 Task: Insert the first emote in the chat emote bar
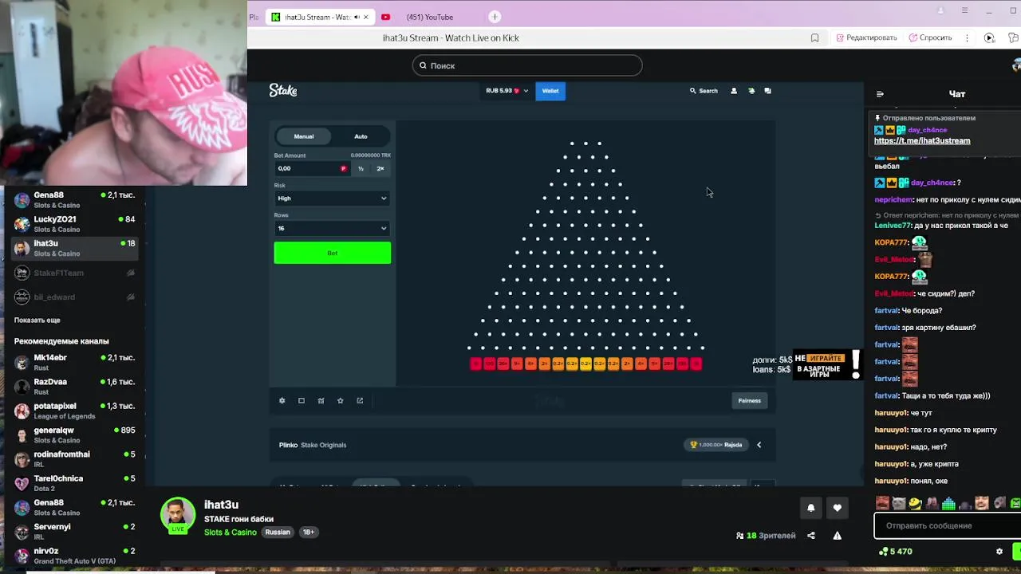[x=882, y=503]
